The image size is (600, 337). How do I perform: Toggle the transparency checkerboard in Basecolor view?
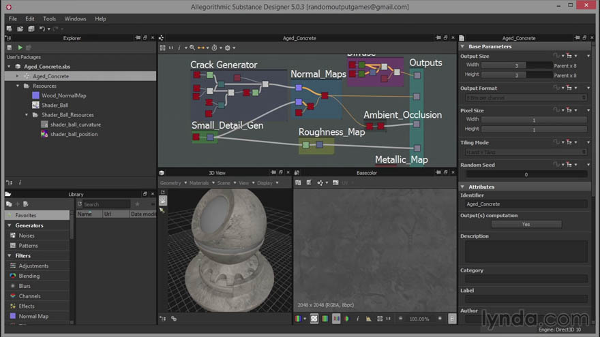(314, 319)
